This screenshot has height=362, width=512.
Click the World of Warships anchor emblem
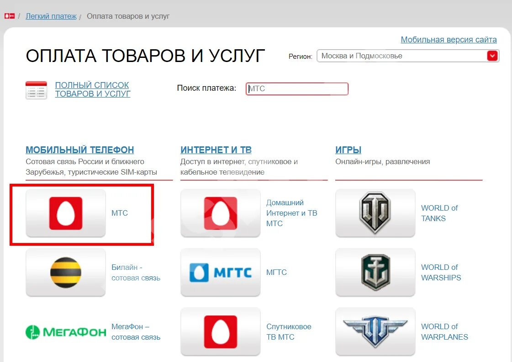(x=375, y=272)
